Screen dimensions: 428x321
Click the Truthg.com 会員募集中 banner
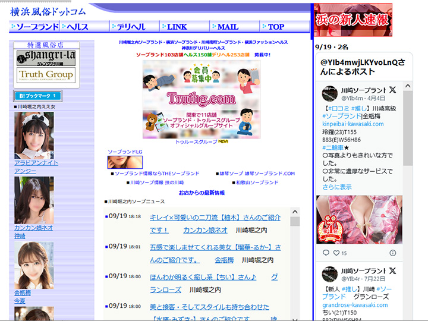coord(202,99)
